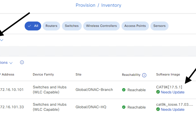Click the Reachability column info icon

point(144,75)
